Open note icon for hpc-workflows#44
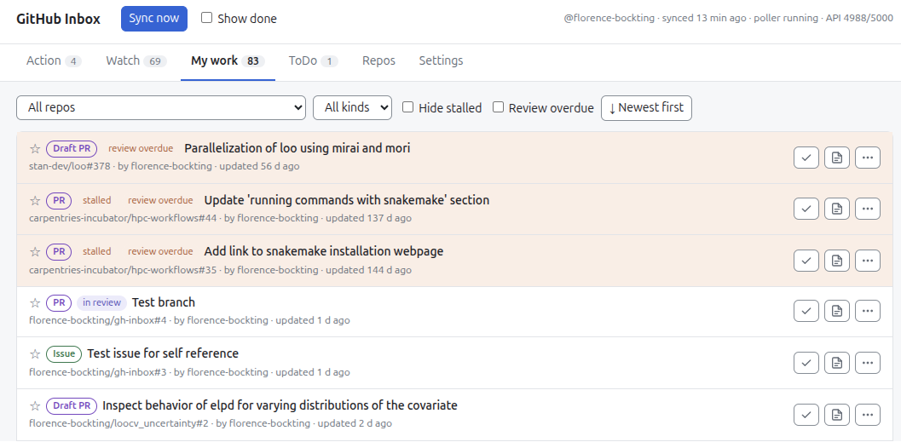Viewport: 901px width, 442px height. pyautogui.click(x=837, y=209)
